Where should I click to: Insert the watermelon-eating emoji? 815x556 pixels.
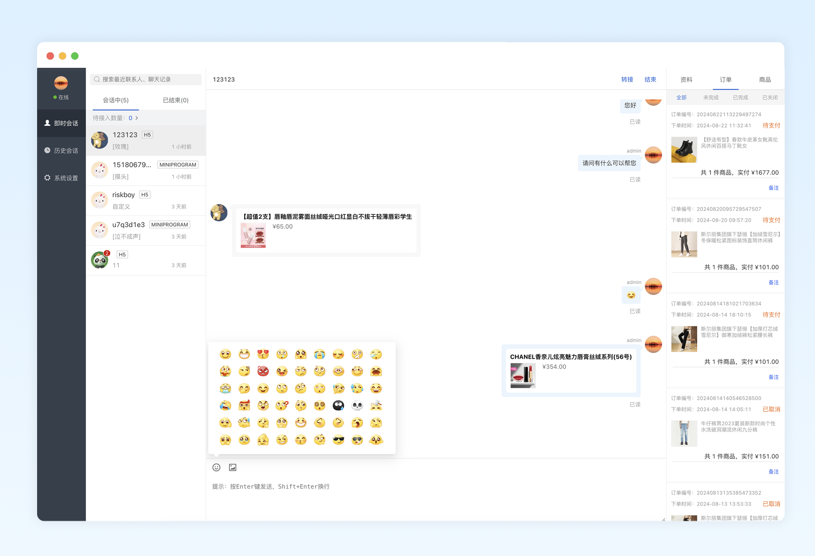click(225, 371)
